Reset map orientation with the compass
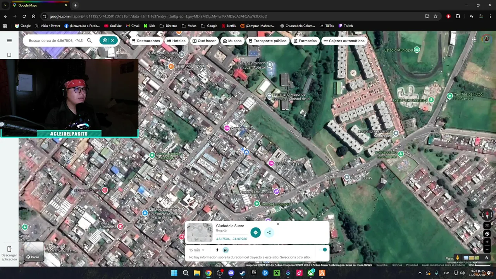Image resolution: width=496 pixels, height=279 pixels. [487, 215]
